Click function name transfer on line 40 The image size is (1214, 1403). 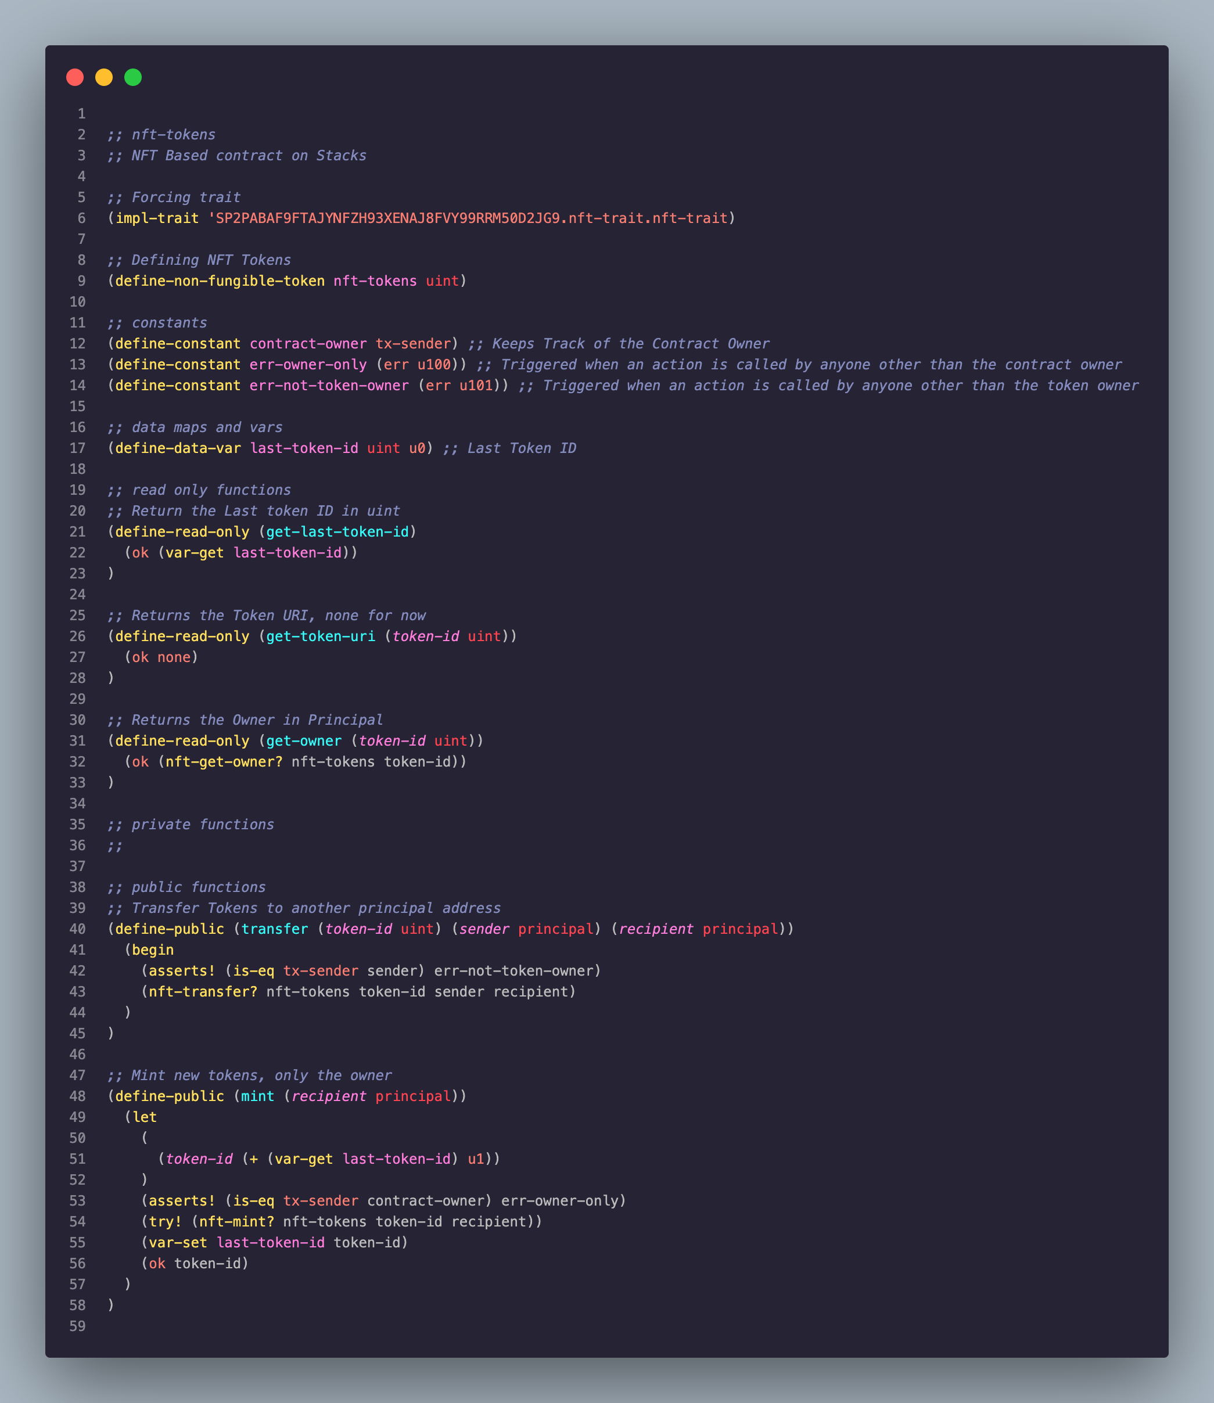pyautogui.click(x=274, y=929)
